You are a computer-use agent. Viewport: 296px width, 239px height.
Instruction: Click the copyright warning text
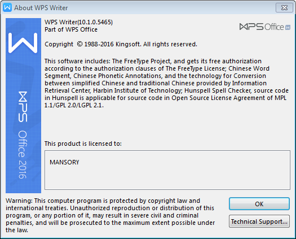(111, 215)
